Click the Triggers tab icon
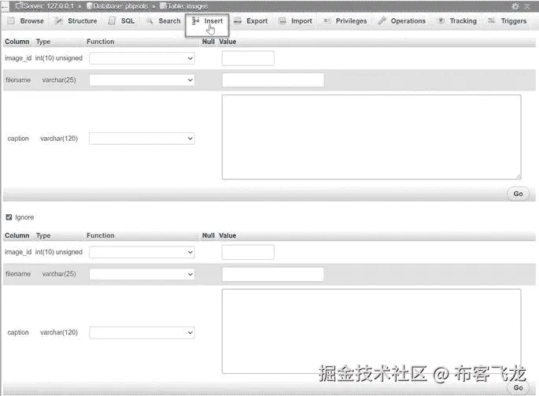 pyautogui.click(x=492, y=21)
